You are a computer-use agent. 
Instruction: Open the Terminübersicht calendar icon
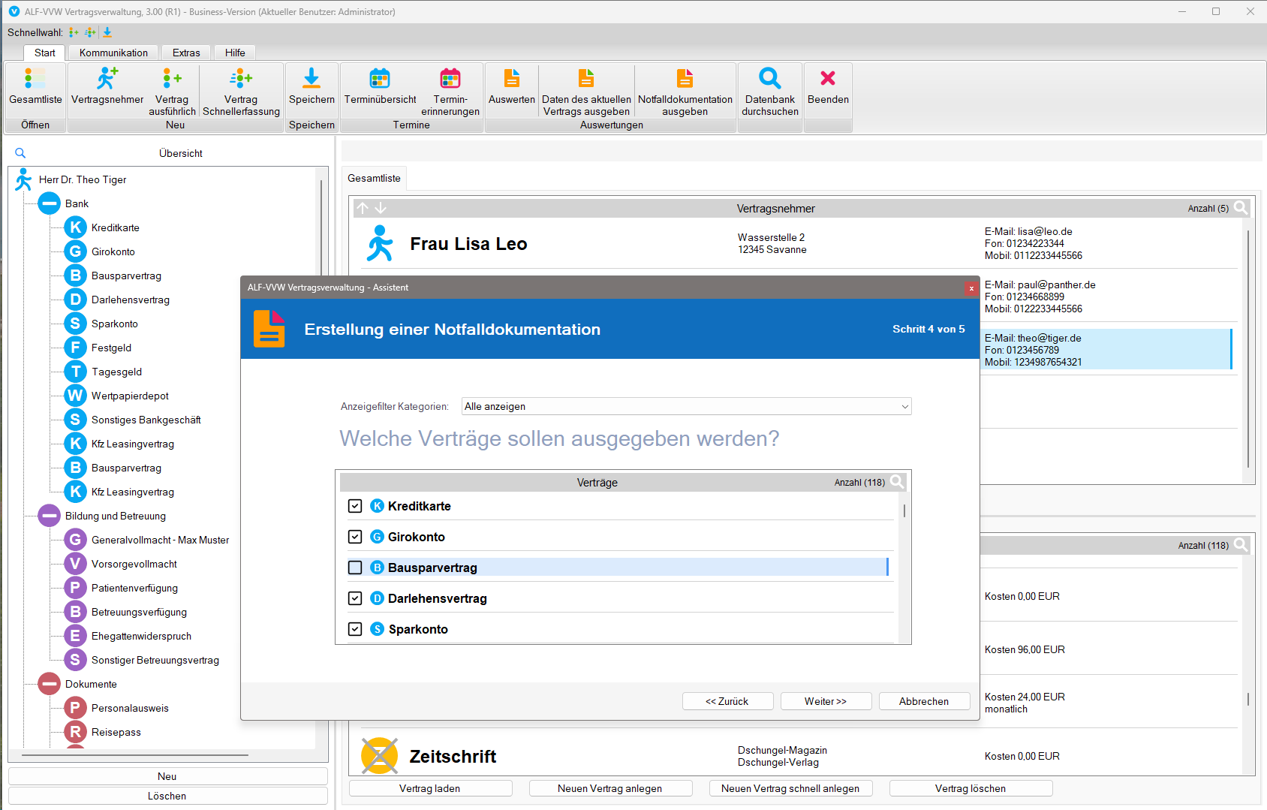pyautogui.click(x=380, y=79)
